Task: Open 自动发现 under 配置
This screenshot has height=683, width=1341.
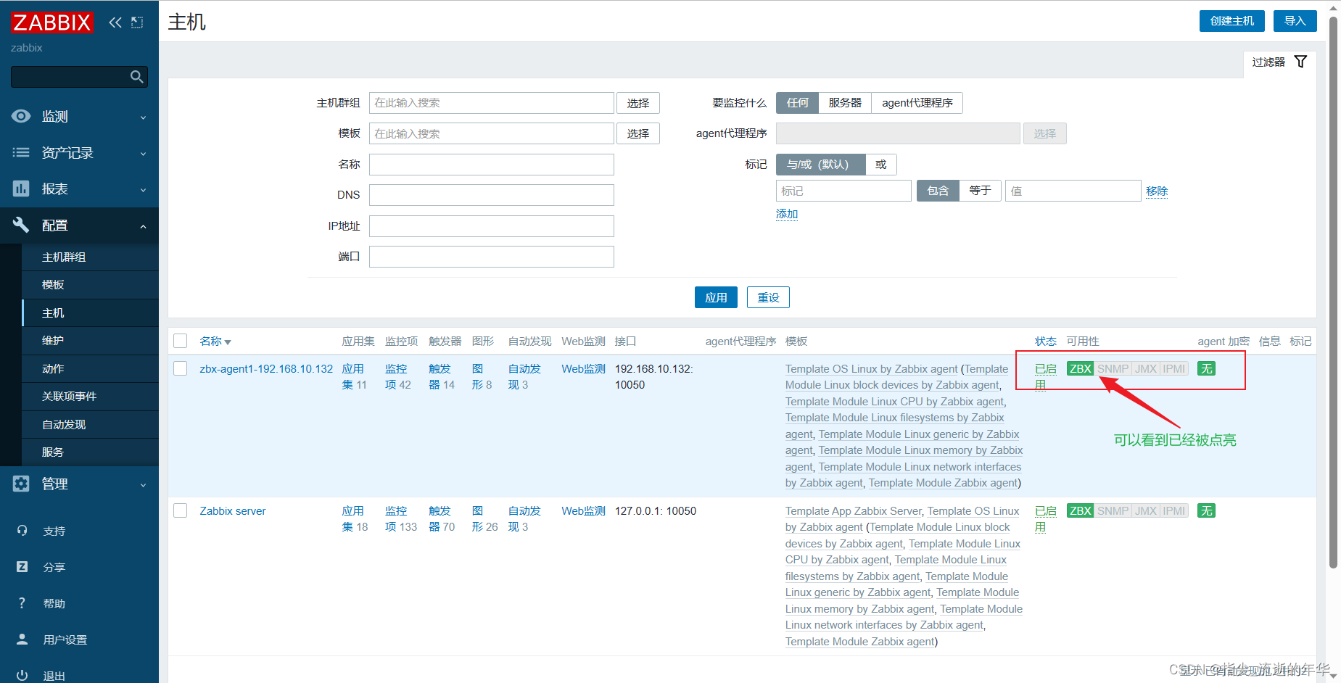Action: click(x=91, y=425)
